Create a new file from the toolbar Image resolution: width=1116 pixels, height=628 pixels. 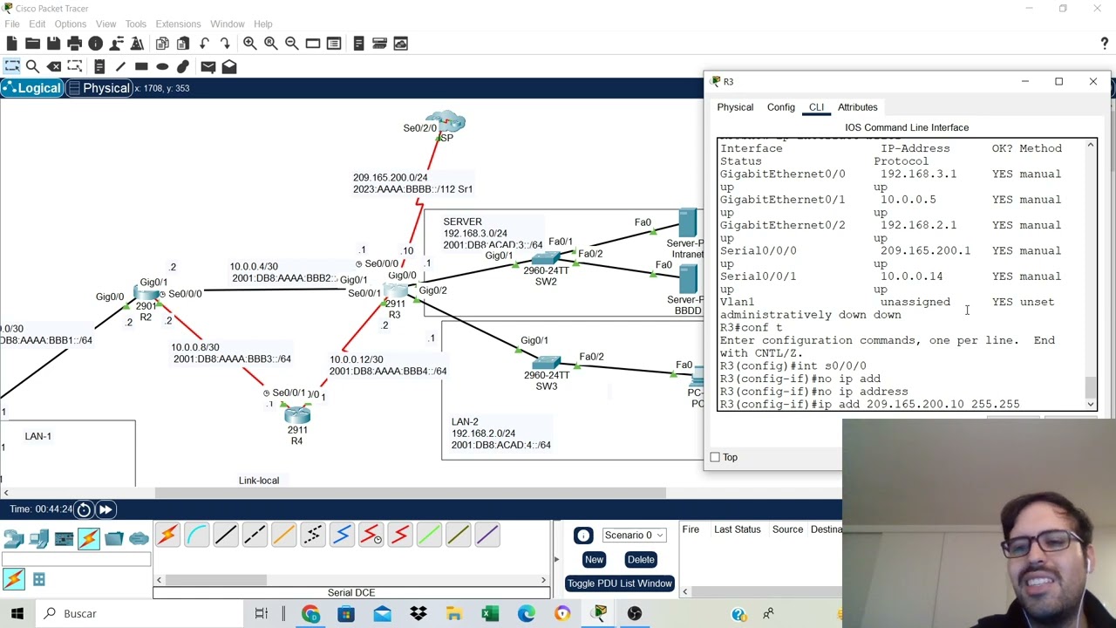click(11, 44)
